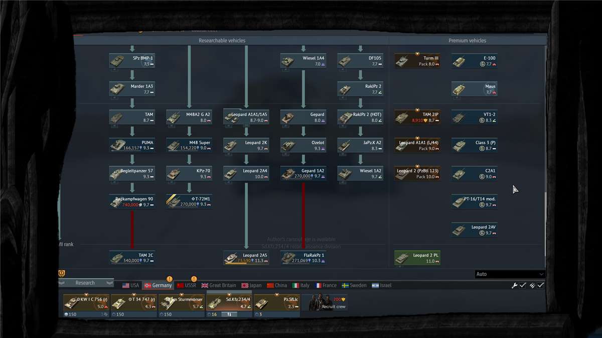Select the 38 cm Sturmmörser crew slot
Screen dimensions: 602x338
[182, 306]
